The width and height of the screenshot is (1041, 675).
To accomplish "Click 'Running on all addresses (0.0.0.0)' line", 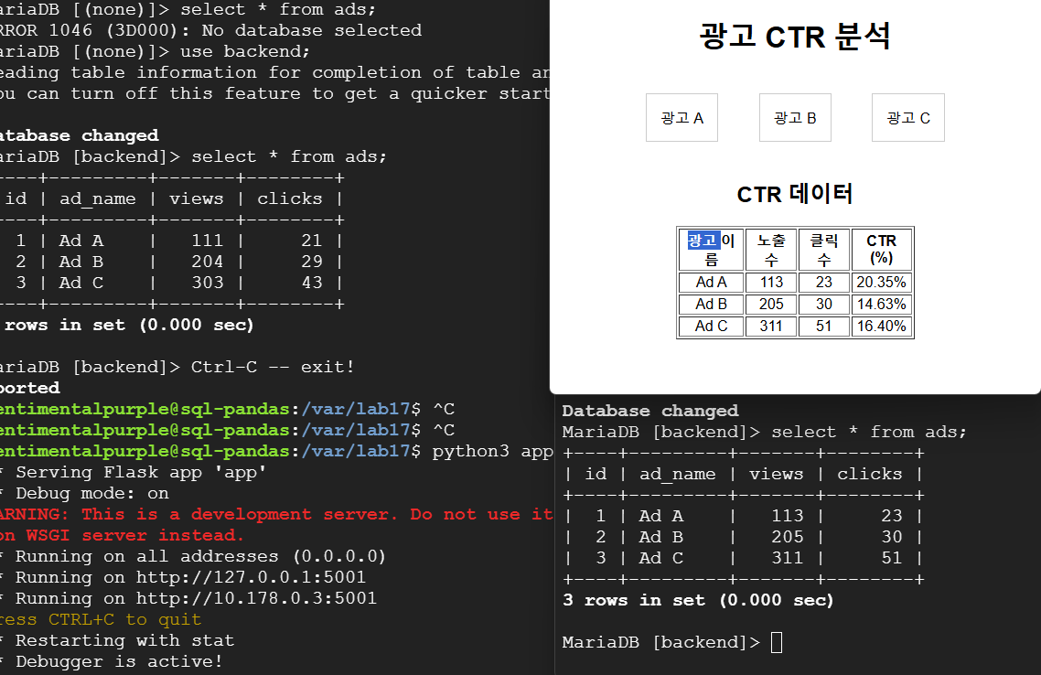I will click(200, 556).
